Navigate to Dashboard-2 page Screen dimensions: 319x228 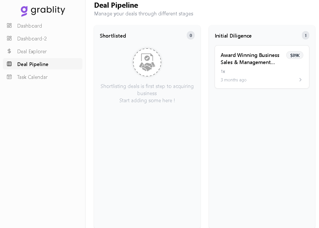[32, 39]
